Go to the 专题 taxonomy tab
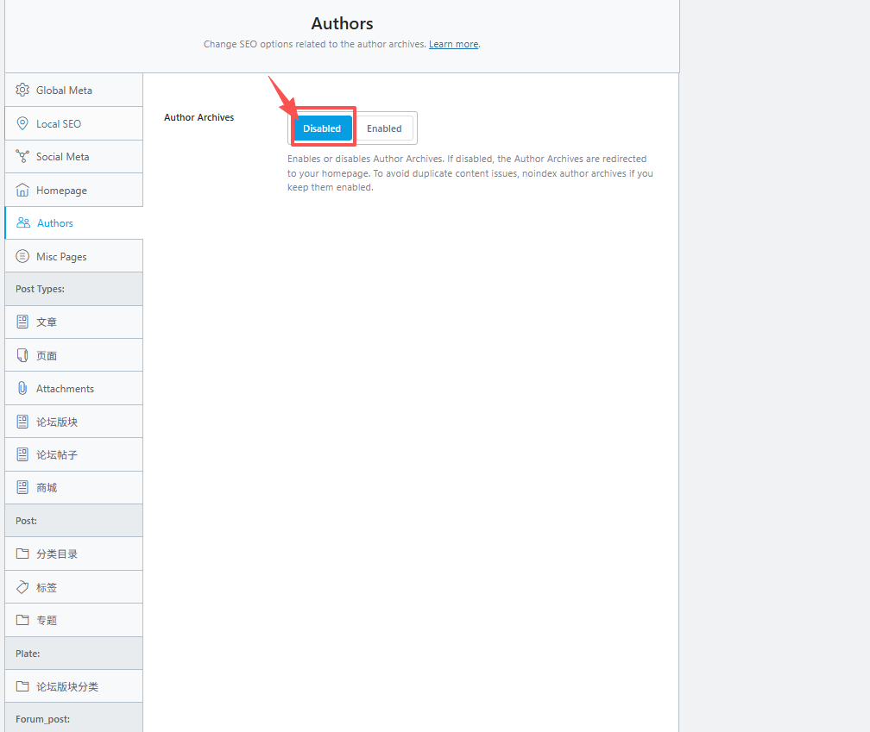The image size is (870, 732). (47, 621)
